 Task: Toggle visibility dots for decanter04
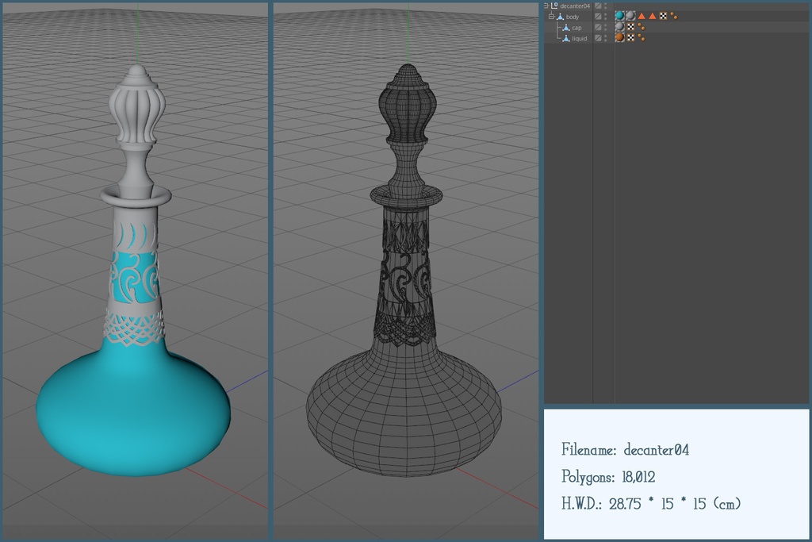pos(605,6)
